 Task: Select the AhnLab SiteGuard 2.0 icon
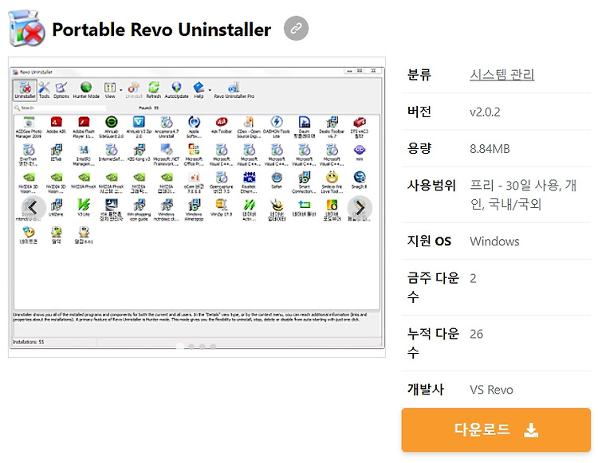click(111, 128)
